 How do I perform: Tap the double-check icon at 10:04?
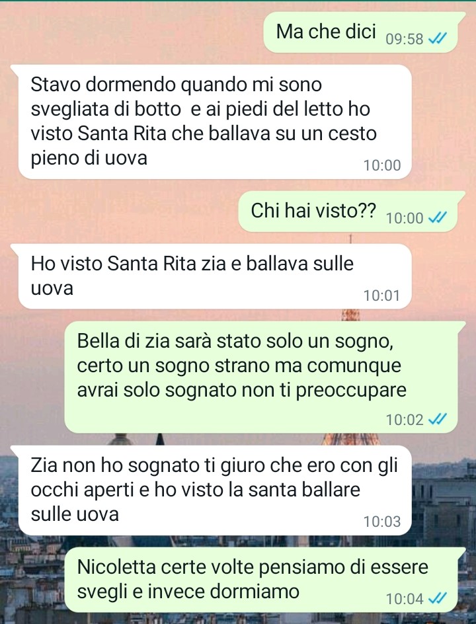click(438, 598)
